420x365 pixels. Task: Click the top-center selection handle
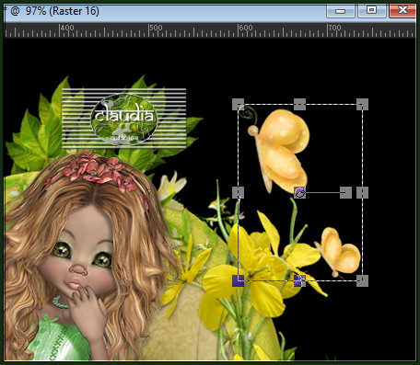point(300,105)
